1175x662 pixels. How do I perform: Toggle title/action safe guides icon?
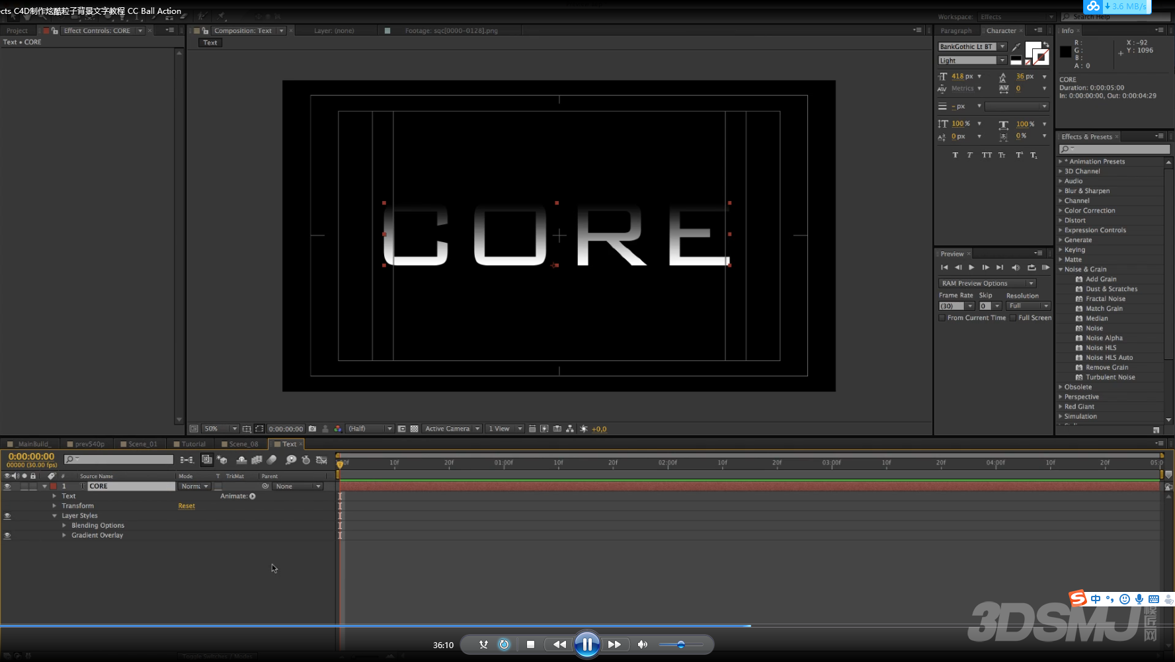pyautogui.click(x=247, y=429)
